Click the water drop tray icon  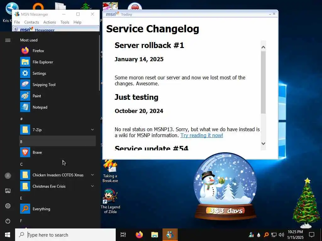[x=259, y=235]
